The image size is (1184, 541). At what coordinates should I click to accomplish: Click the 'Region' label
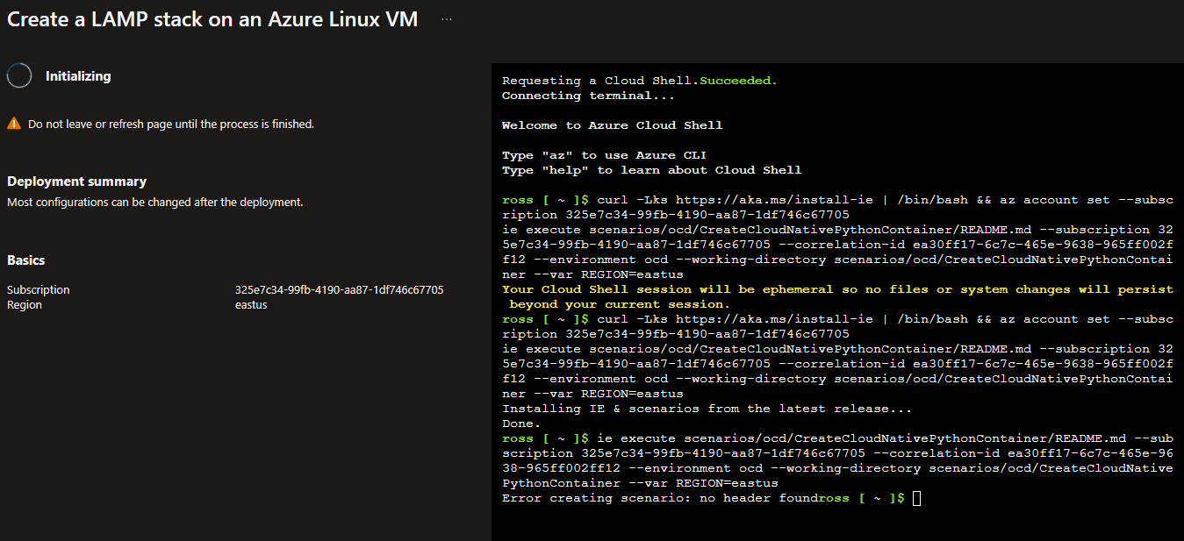coord(25,305)
